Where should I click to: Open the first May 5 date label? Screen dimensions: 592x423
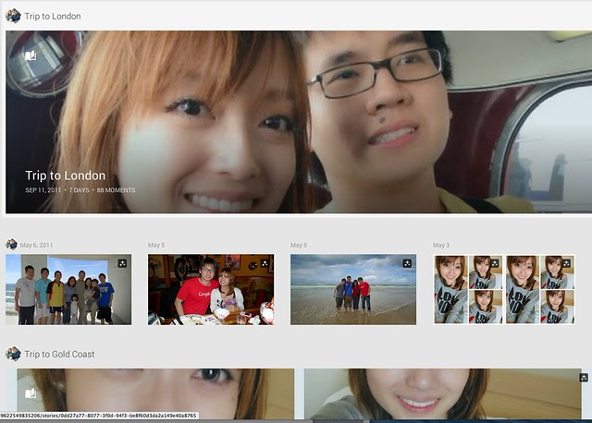[156, 245]
